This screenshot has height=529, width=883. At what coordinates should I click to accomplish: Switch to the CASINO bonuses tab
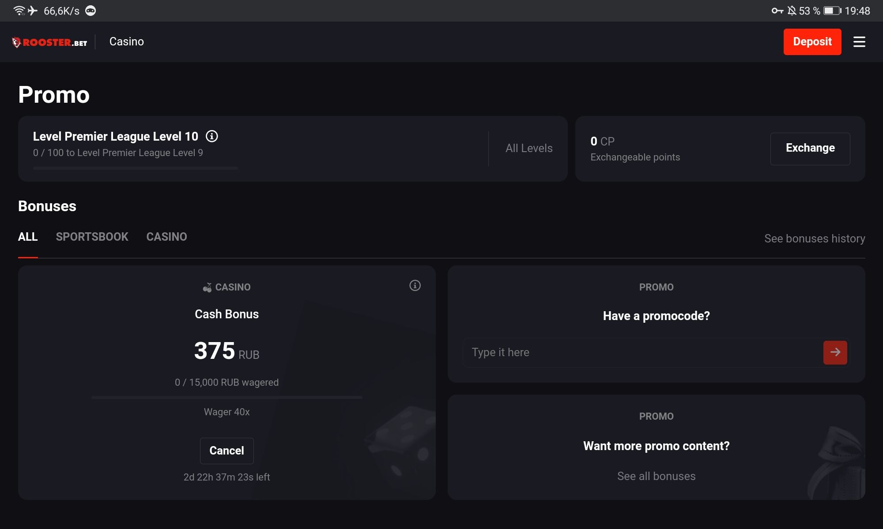(166, 237)
